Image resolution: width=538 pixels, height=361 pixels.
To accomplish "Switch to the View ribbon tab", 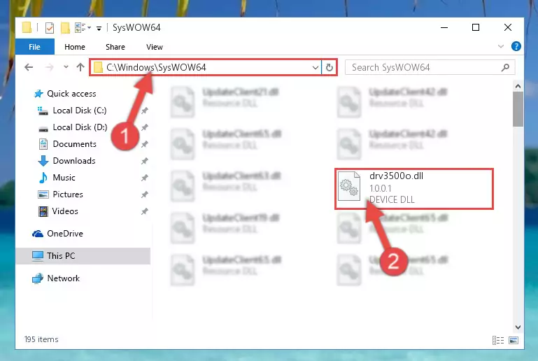I will click(155, 47).
